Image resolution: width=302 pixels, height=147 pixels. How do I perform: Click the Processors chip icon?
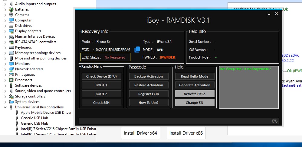pyautogui.click(x=11, y=80)
